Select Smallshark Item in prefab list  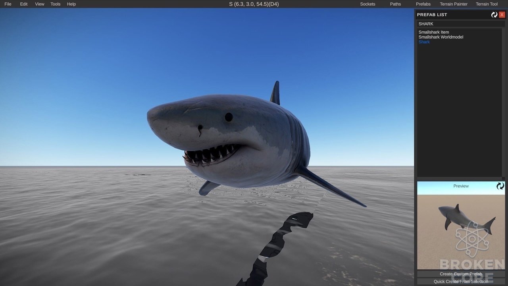click(x=434, y=32)
